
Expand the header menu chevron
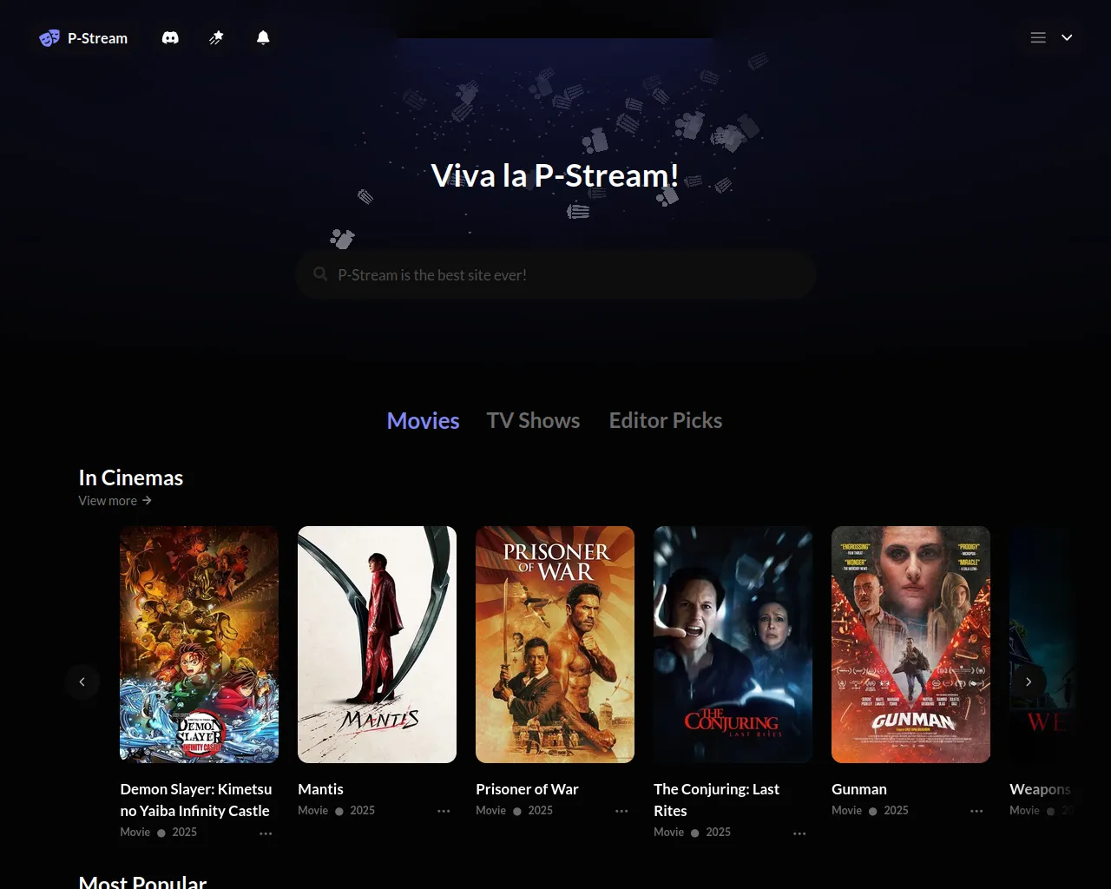click(x=1067, y=37)
